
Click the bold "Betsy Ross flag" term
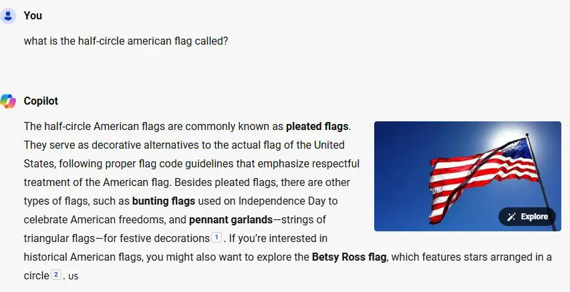point(349,257)
